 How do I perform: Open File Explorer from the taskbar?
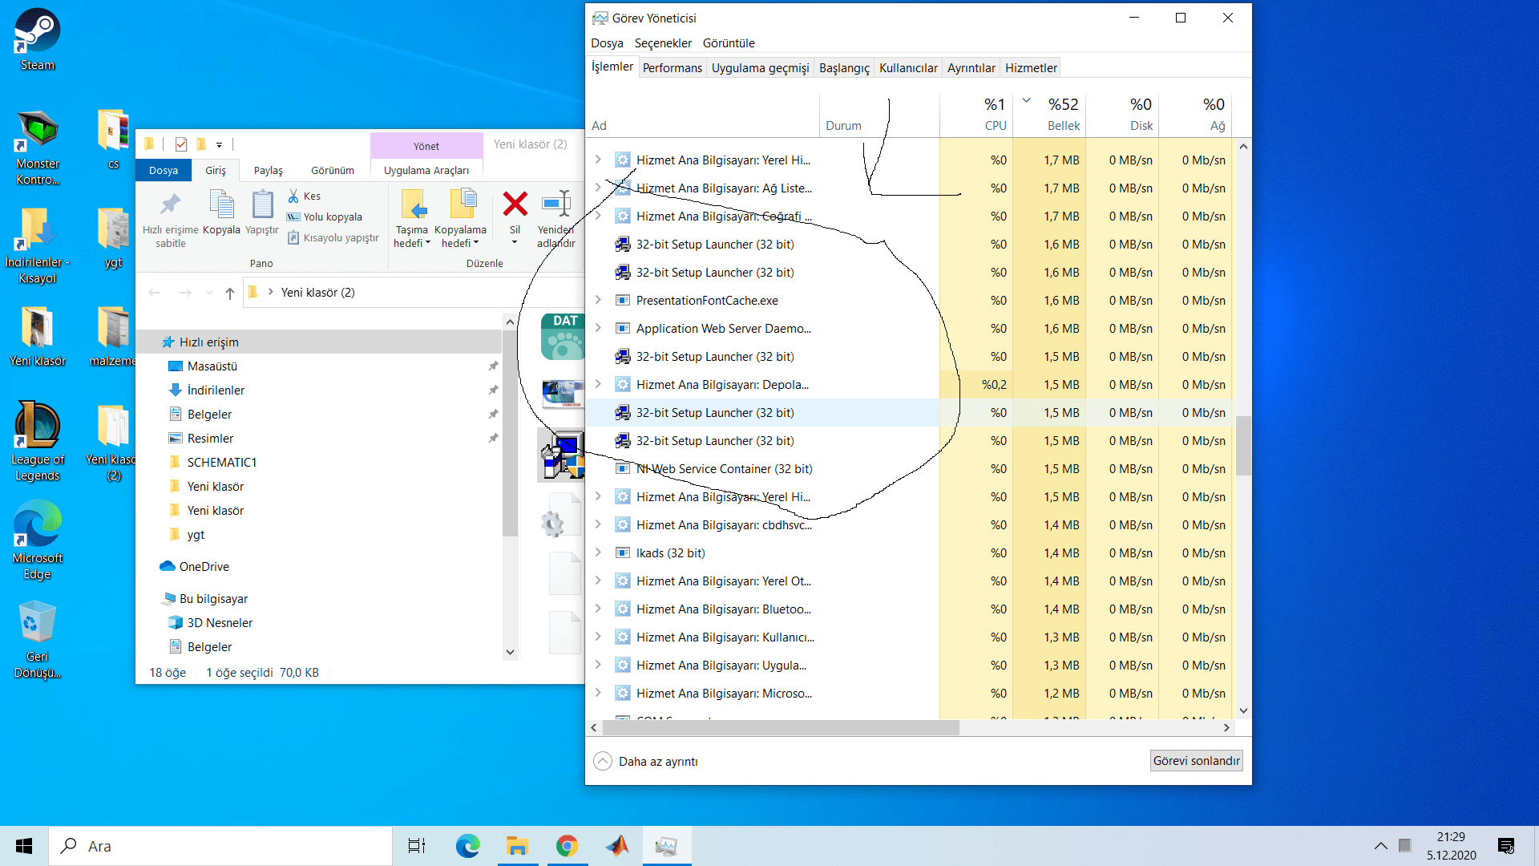[x=517, y=846]
